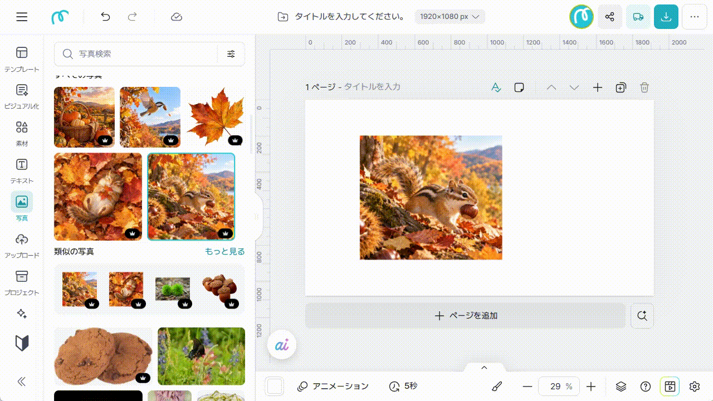Image resolution: width=713 pixels, height=401 pixels.
Task: Move page down with chevron arrow
Action: pyautogui.click(x=574, y=87)
